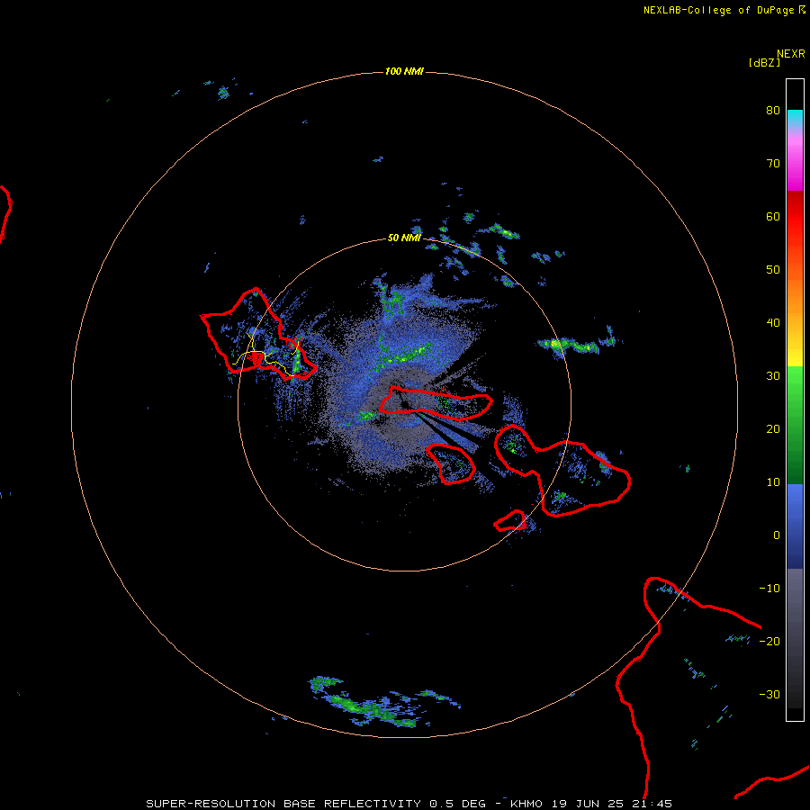
Task: Click the yellow road lines on Oahu
Action: click(264, 355)
